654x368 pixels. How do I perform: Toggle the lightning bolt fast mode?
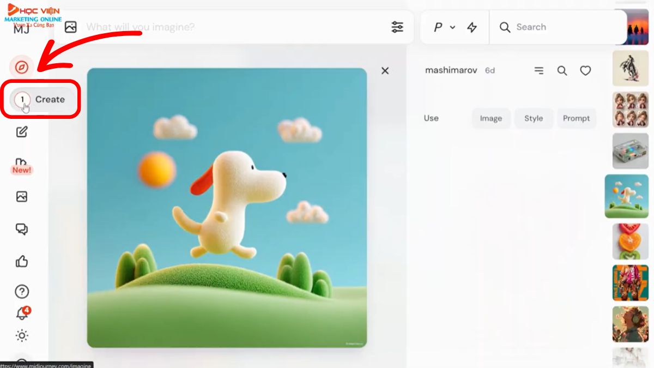(472, 27)
